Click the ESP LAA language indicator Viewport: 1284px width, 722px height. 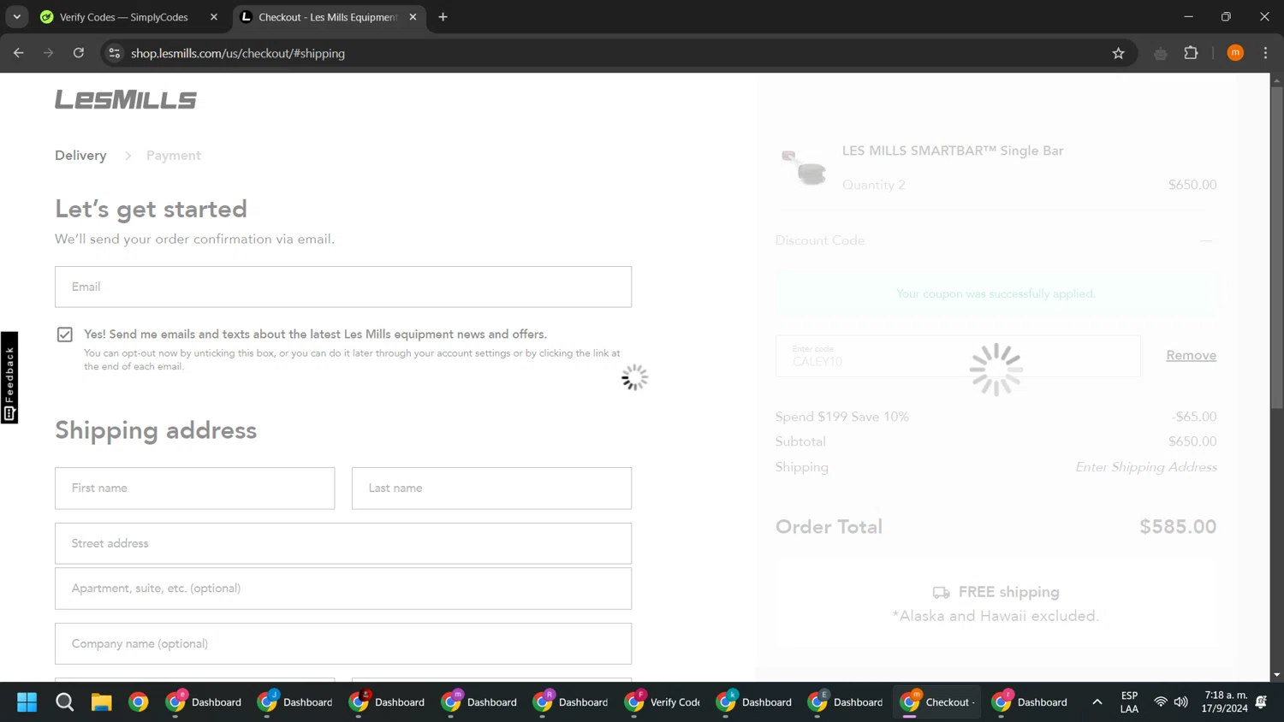click(1129, 702)
